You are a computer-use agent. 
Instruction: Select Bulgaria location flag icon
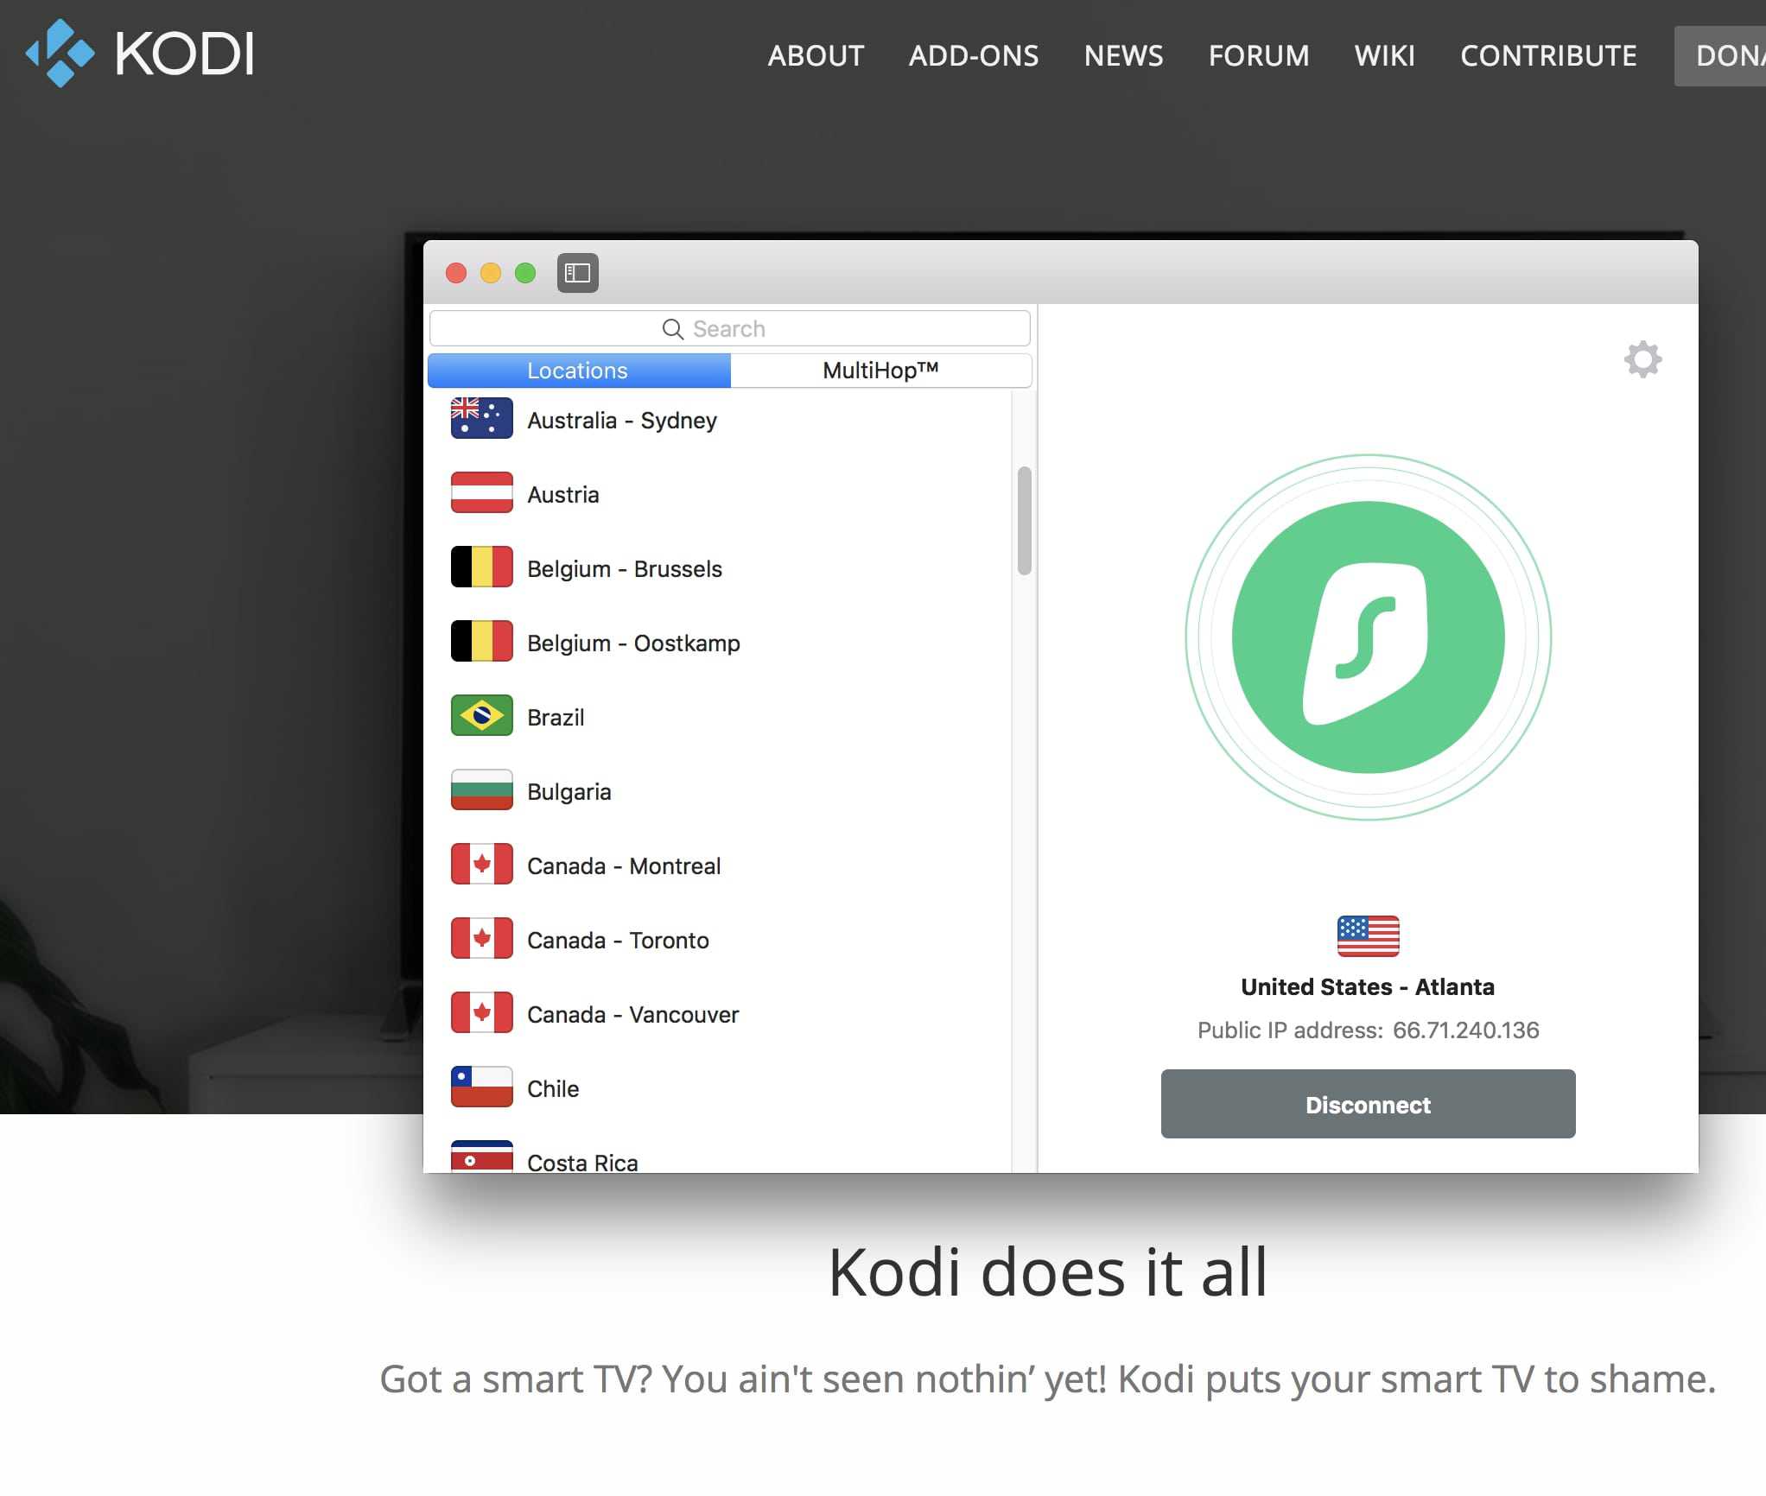pyautogui.click(x=481, y=791)
